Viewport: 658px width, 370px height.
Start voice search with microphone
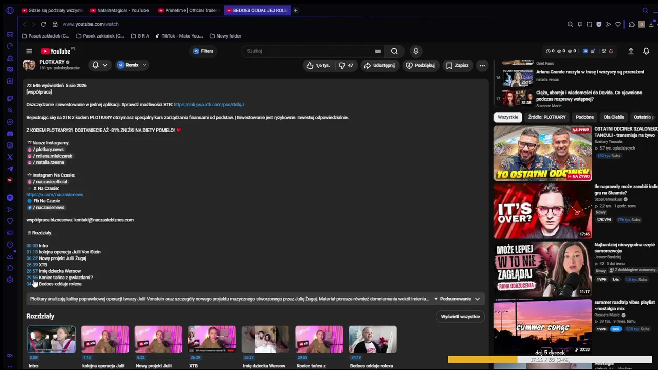(x=416, y=51)
